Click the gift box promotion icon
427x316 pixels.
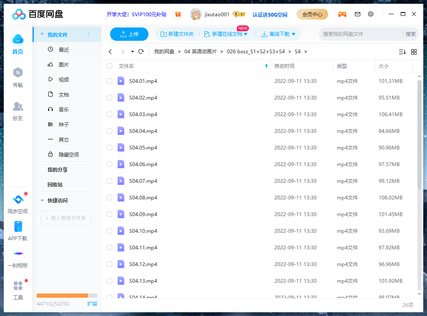coord(178,14)
